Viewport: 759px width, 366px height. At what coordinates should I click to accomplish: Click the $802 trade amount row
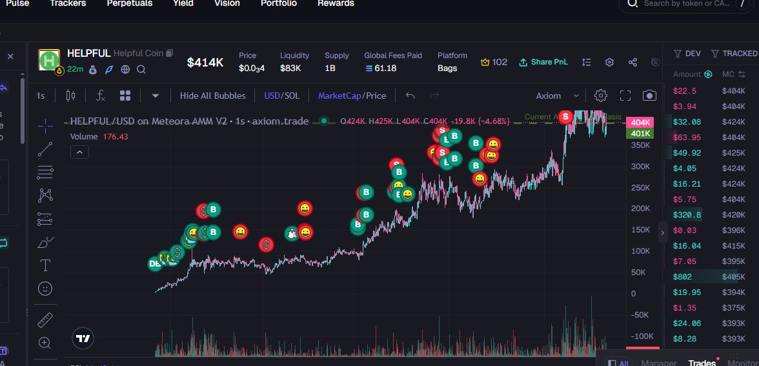(x=711, y=277)
